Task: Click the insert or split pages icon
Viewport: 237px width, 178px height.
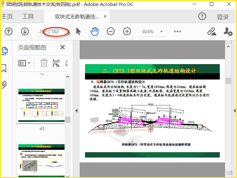Action: [56, 63]
